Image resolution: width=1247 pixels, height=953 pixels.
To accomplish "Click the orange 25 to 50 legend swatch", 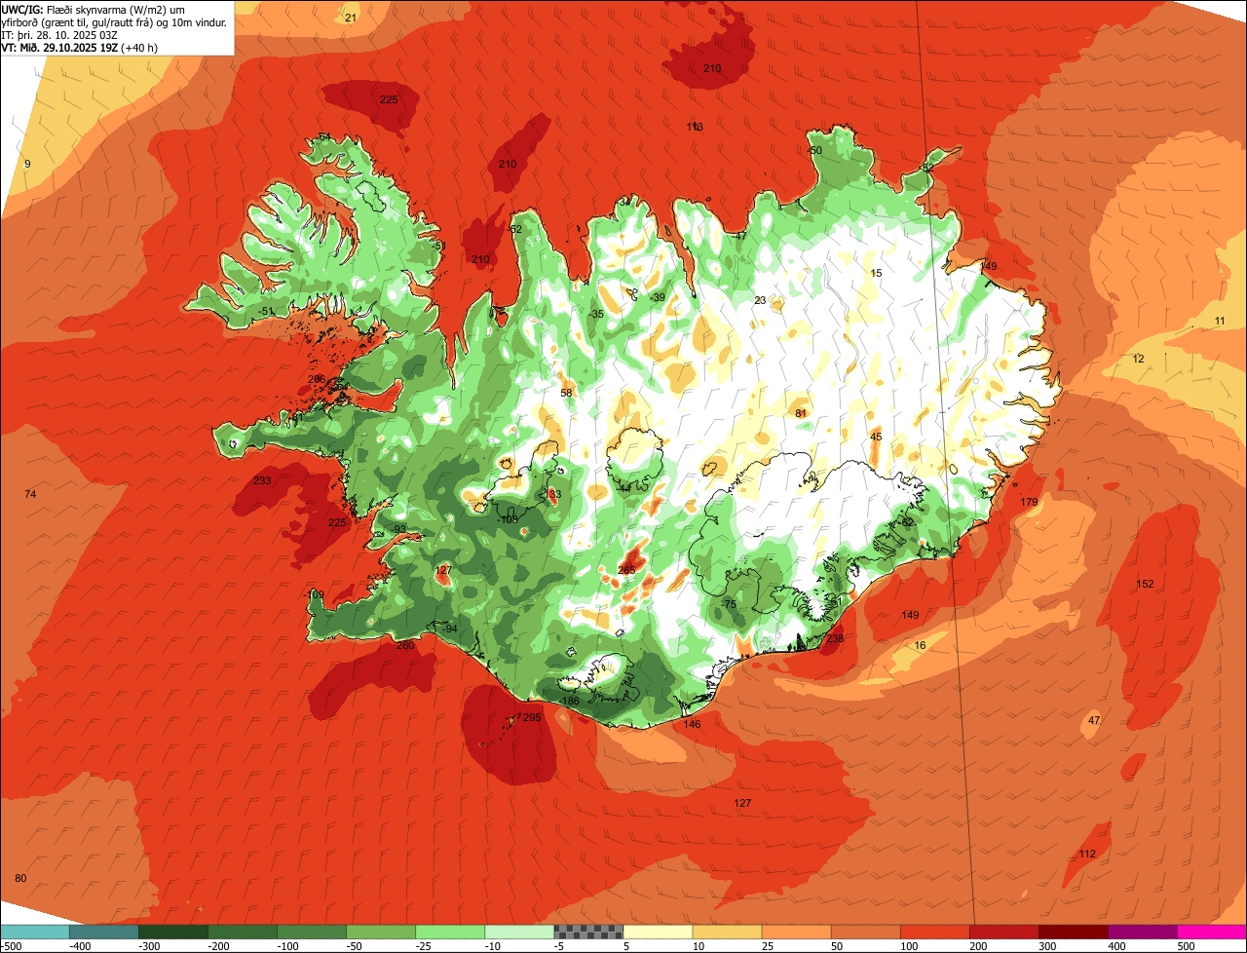I will click(x=796, y=932).
